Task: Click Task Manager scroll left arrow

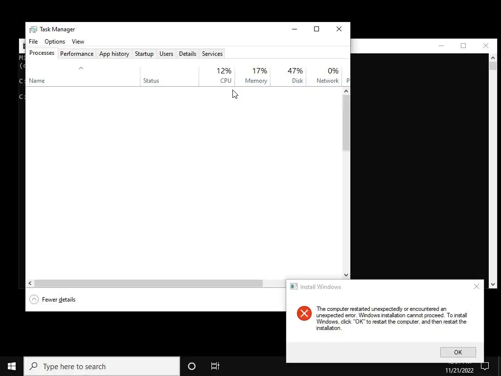Action: [x=30, y=283]
